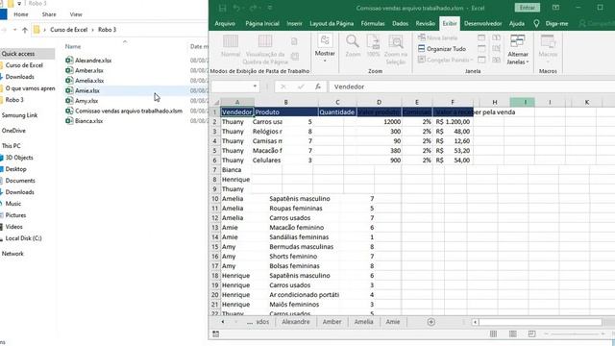Viewport: 615px width, 346px height.
Task: Open Custom Views small icon
Action: click(295, 57)
